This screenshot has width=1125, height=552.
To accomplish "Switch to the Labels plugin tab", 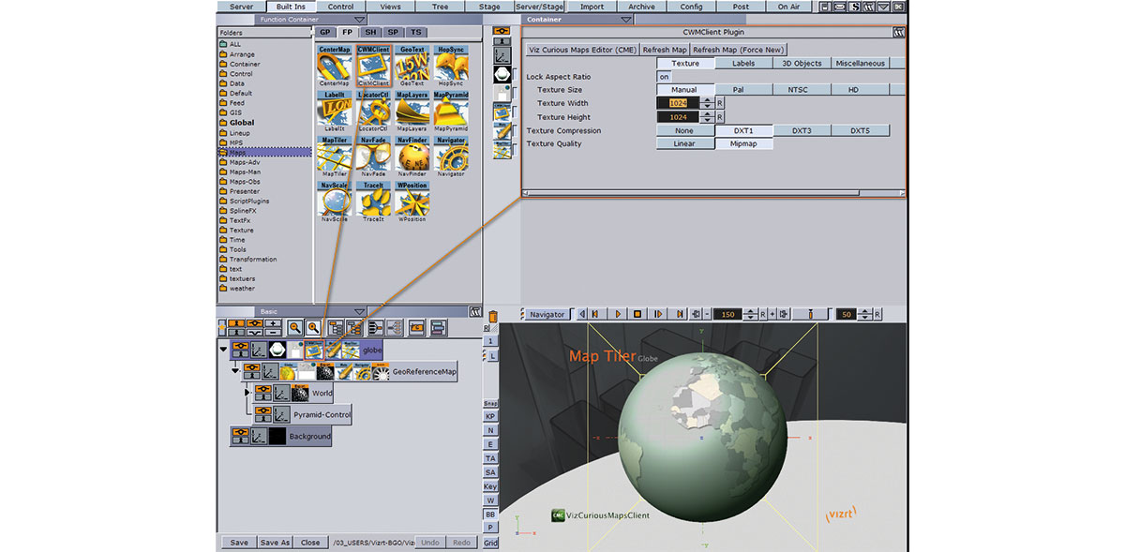I will point(743,64).
